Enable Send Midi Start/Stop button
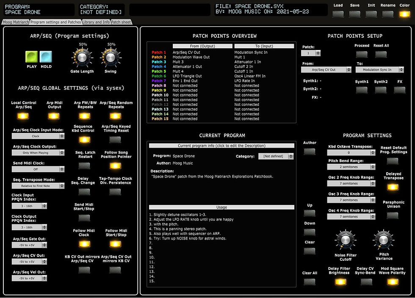 [85, 218]
